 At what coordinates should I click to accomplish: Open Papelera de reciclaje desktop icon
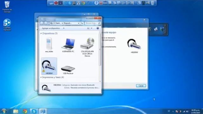[x=7, y=7]
